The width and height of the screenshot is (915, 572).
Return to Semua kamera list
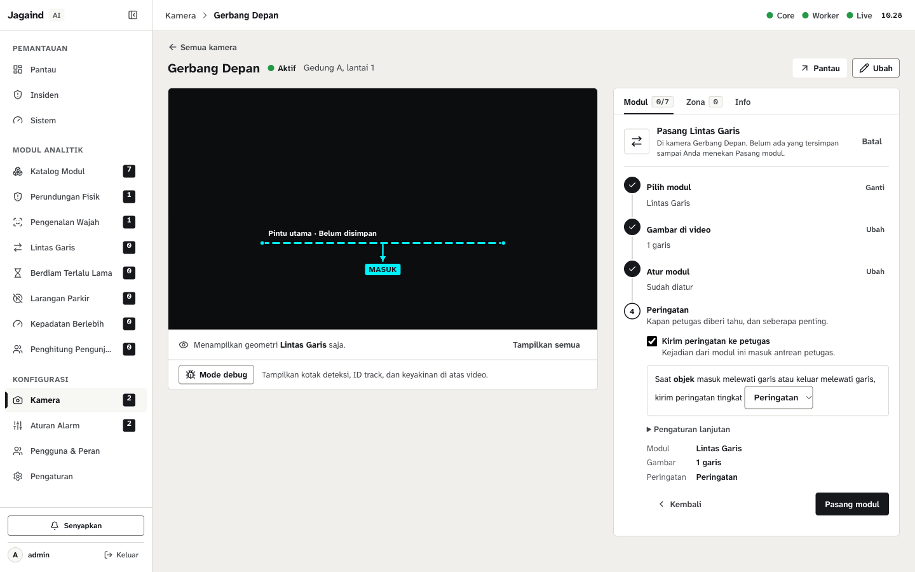click(x=203, y=48)
